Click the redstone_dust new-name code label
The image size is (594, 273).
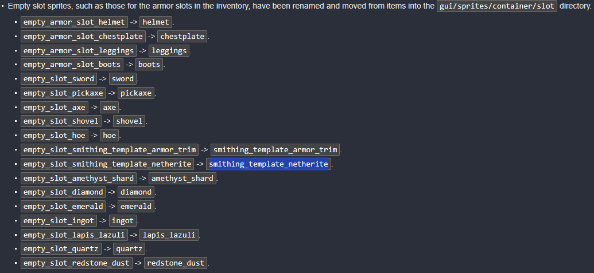tap(176, 263)
